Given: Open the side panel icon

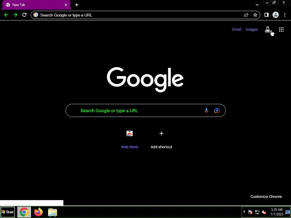Looking at the screenshot, I should 267,15.
